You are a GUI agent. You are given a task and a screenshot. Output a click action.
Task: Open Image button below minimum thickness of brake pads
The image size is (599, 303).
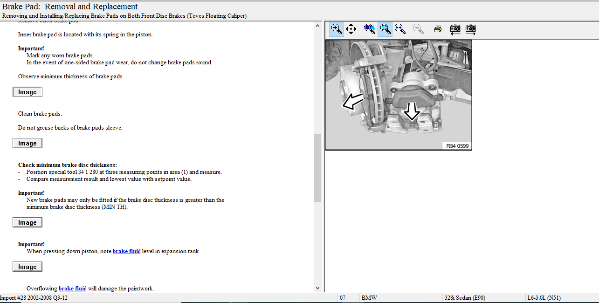28,92
